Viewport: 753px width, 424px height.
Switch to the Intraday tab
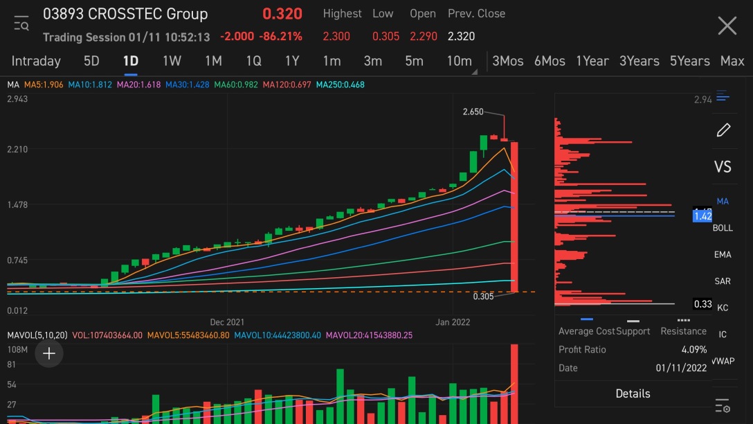[x=36, y=61]
